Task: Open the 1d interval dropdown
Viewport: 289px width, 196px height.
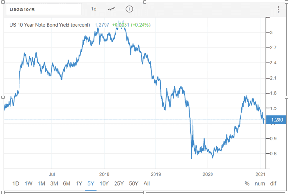Action: point(94,9)
